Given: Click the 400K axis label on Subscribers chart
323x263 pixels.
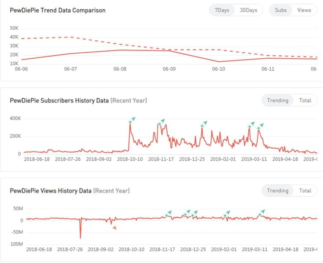Looking at the screenshot, I should click(x=15, y=118).
